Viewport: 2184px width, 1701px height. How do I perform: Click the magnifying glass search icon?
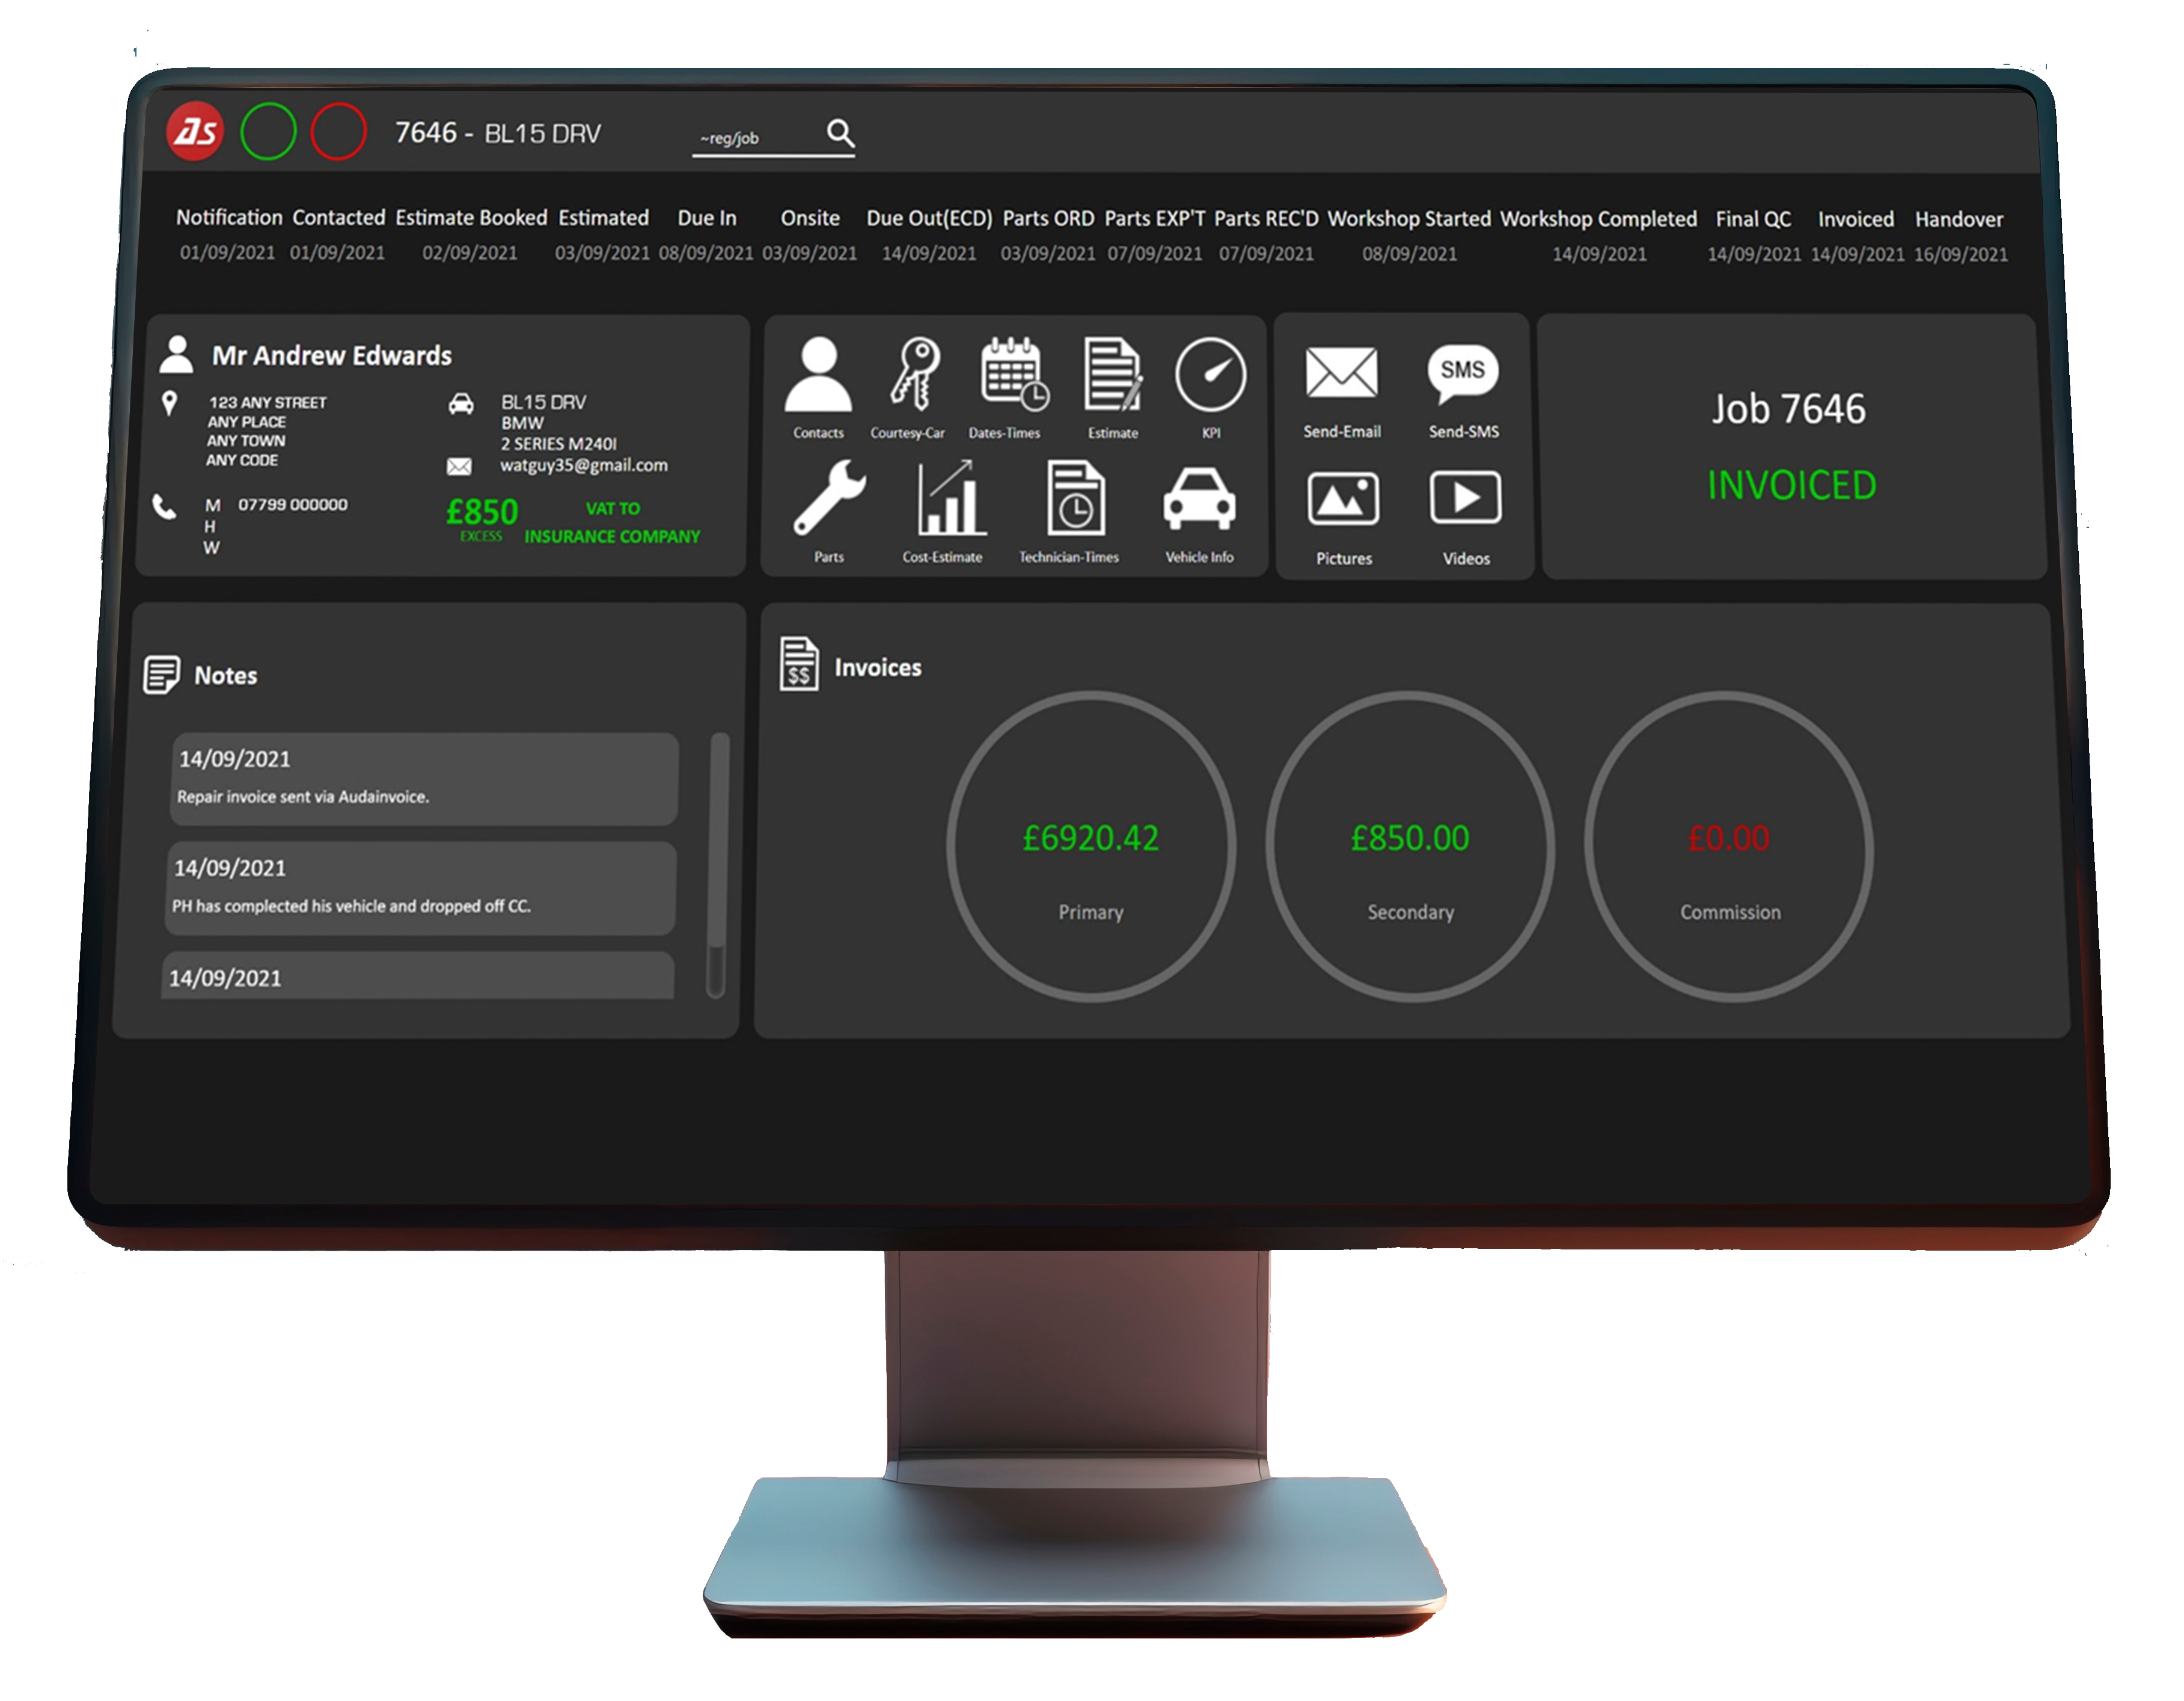[x=840, y=133]
